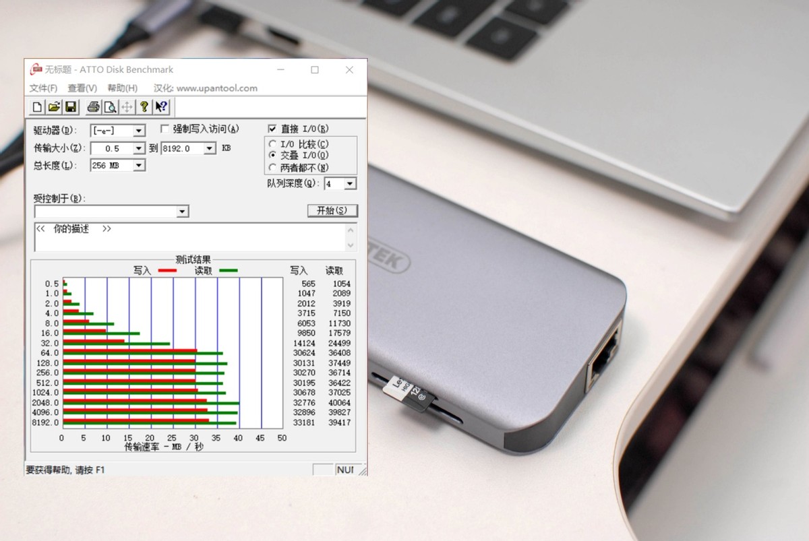Click the 0.5 row write value 565
This screenshot has width=809, height=541.
point(308,284)
